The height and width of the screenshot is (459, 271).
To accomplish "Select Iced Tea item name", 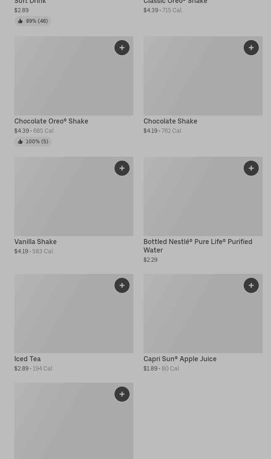I will point(27,359).
